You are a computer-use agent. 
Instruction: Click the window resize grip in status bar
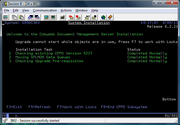pos(176,121)
